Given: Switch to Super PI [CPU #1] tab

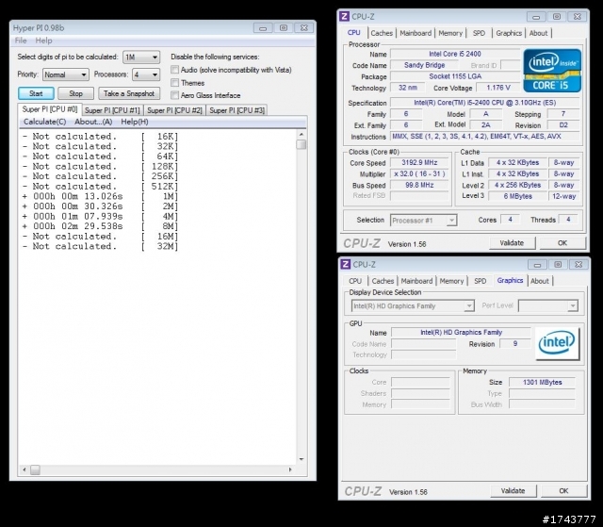Looking at the screenshot, I should [112, 110].
